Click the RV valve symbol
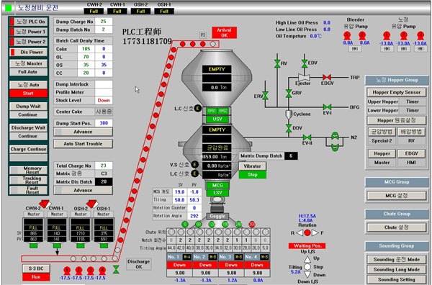This screenshot has height=285, width=432. (277, 63)
